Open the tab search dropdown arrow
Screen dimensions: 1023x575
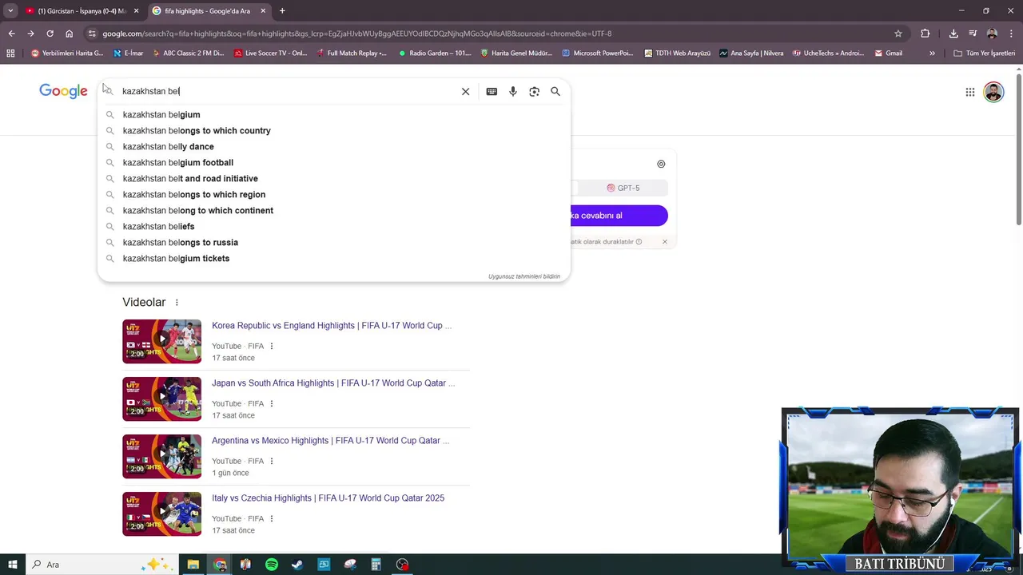(x=10, y=10)
